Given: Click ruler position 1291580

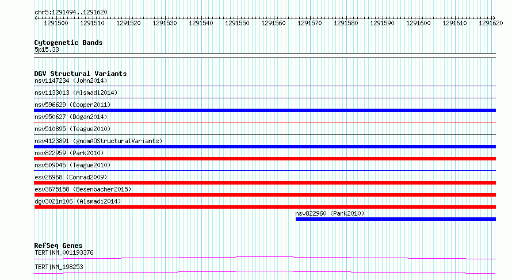Looking at the screenshot, I should pos(346,23).
